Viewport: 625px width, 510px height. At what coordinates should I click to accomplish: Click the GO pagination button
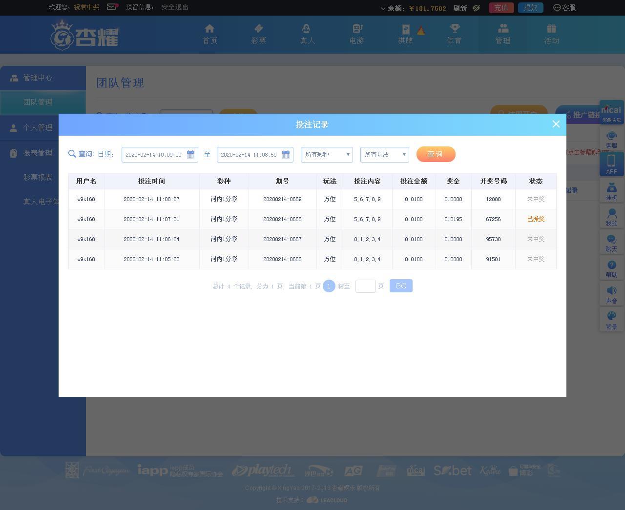(401, 286)
